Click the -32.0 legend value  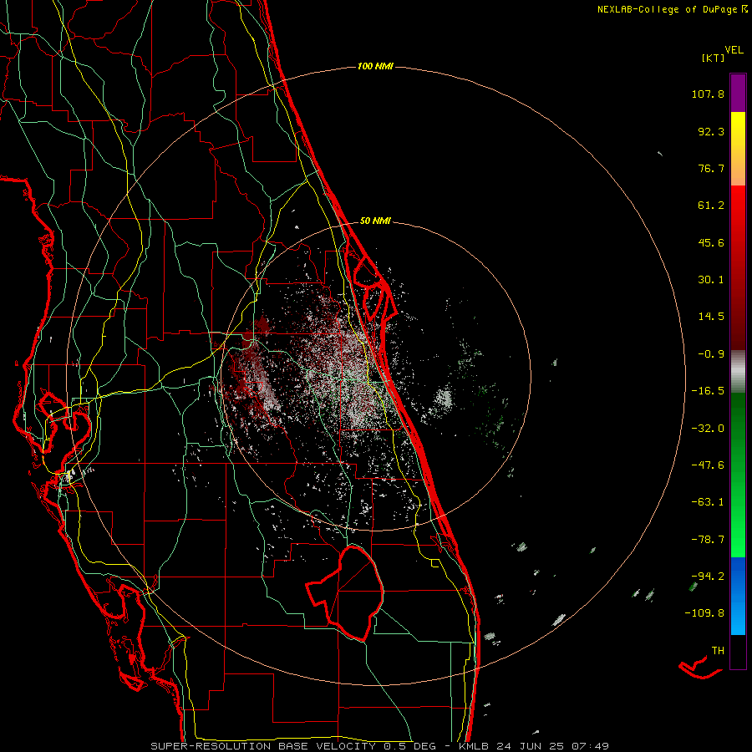point(708,429)
